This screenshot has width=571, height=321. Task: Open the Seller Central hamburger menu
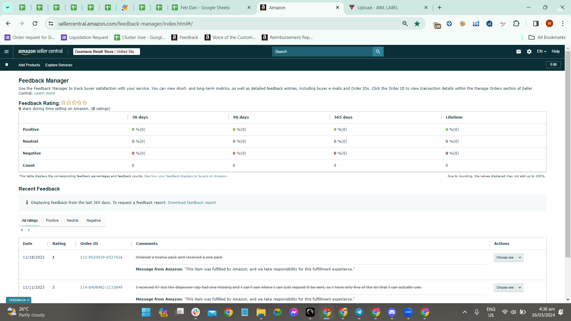pos(7,51)
